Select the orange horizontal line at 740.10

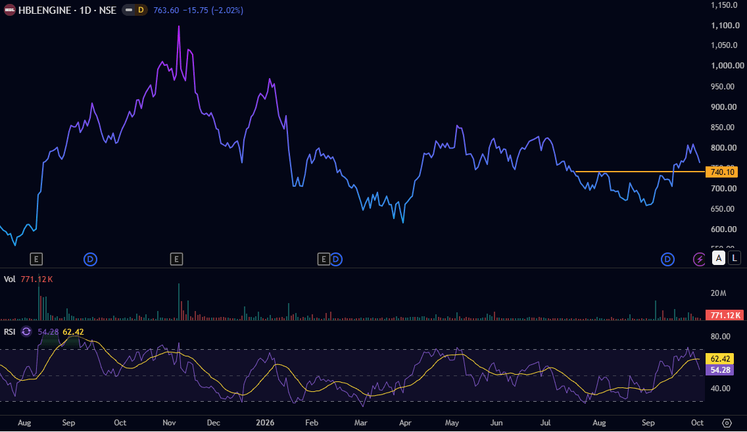(640, 172)
